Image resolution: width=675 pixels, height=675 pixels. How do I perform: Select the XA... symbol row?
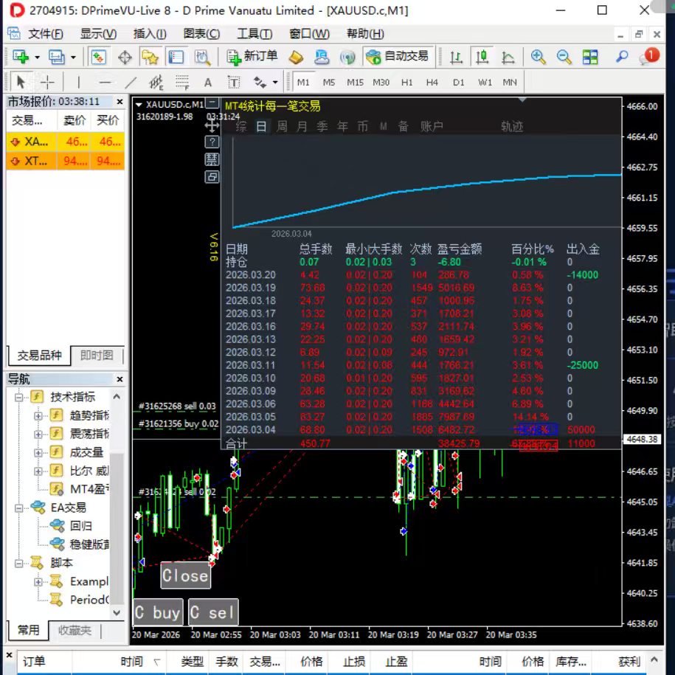(x=66, y=142)
